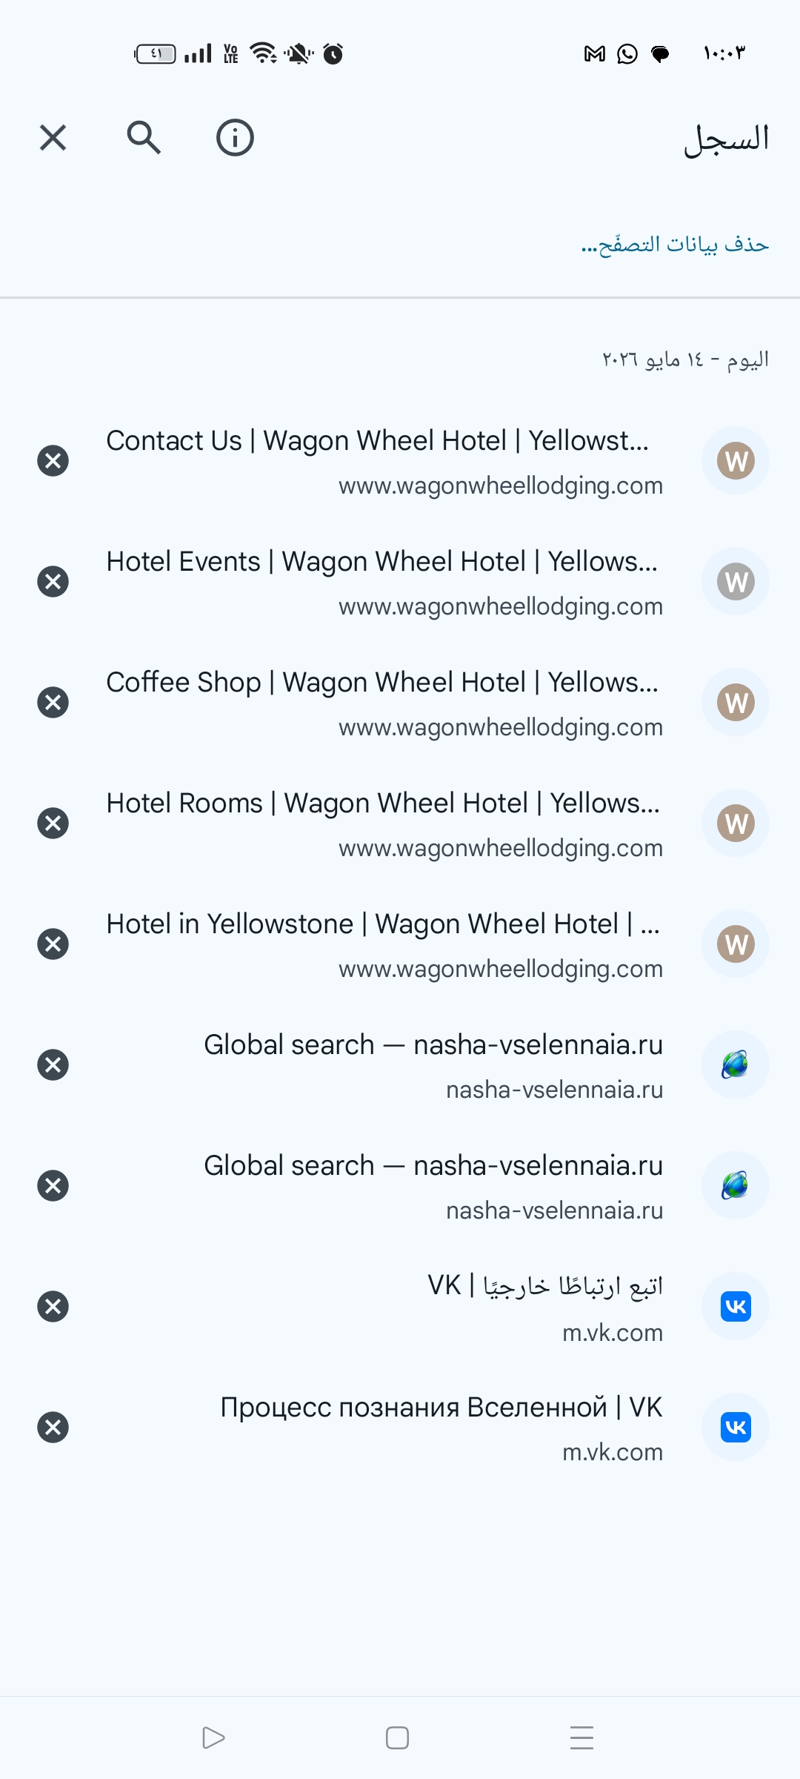Tap the Android recents menu lines button

pyautogui.click(x=582, y=1737)
